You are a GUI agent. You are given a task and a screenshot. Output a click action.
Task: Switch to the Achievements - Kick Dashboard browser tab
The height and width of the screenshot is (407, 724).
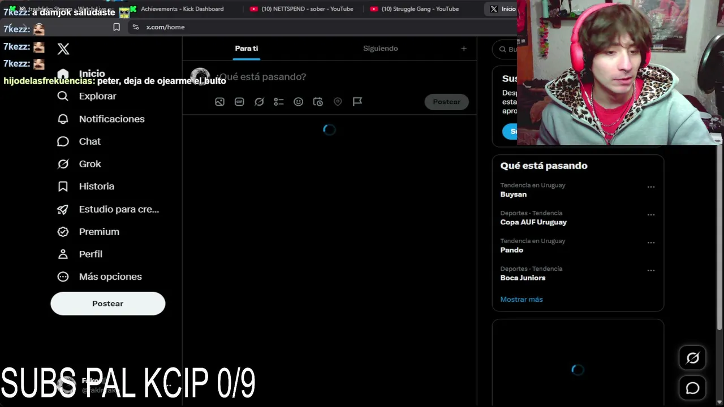[x=182, y=9]
